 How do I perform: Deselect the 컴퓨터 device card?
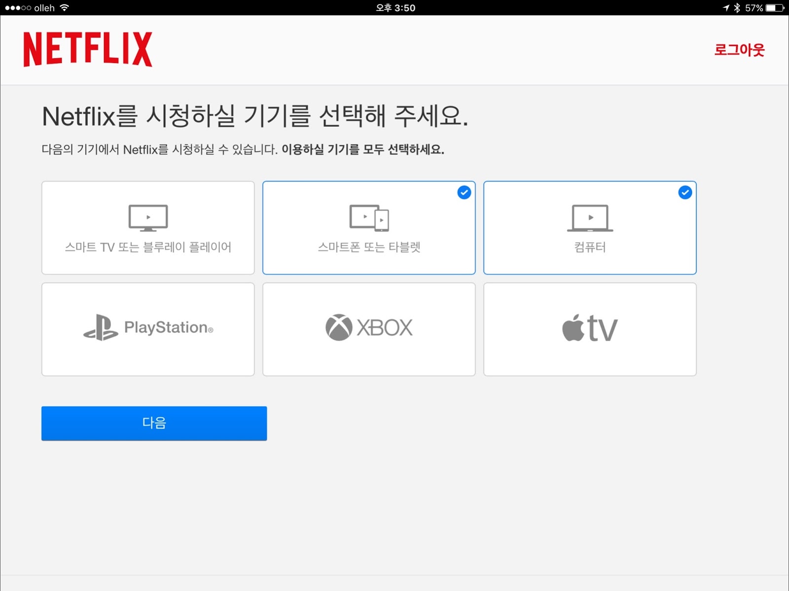[590, 228]
